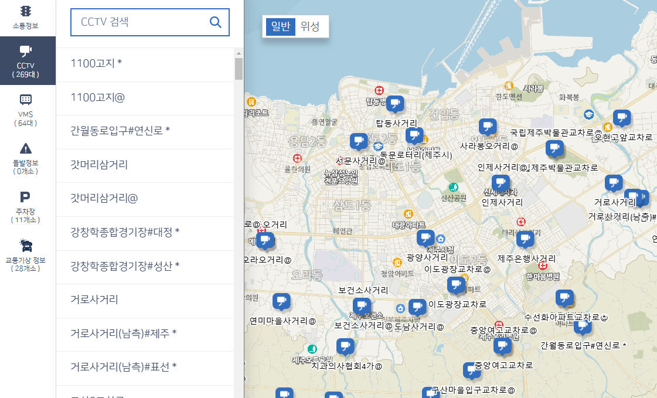Select 갓머리삼거리@ in the list
The width and height of the screenshot is (657, 398).
click(x=145, y=199)
